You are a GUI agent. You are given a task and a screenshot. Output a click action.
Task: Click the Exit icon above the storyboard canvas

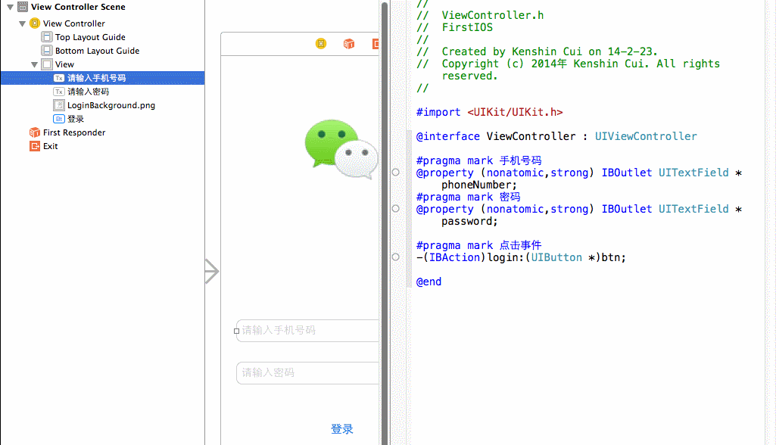click(377, 44)
